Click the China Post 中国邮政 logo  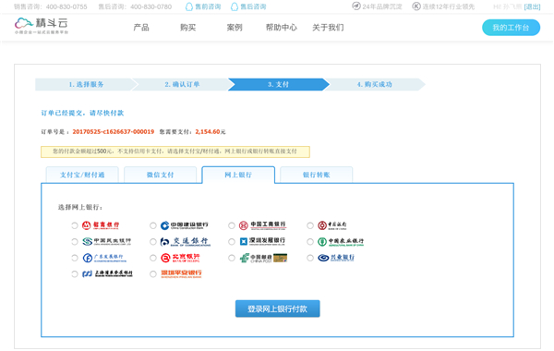tap(263, 258)
